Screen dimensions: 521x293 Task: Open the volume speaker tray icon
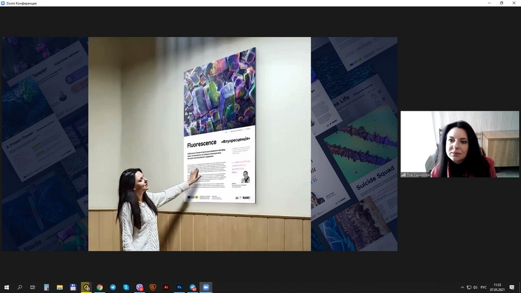(475, 287)
